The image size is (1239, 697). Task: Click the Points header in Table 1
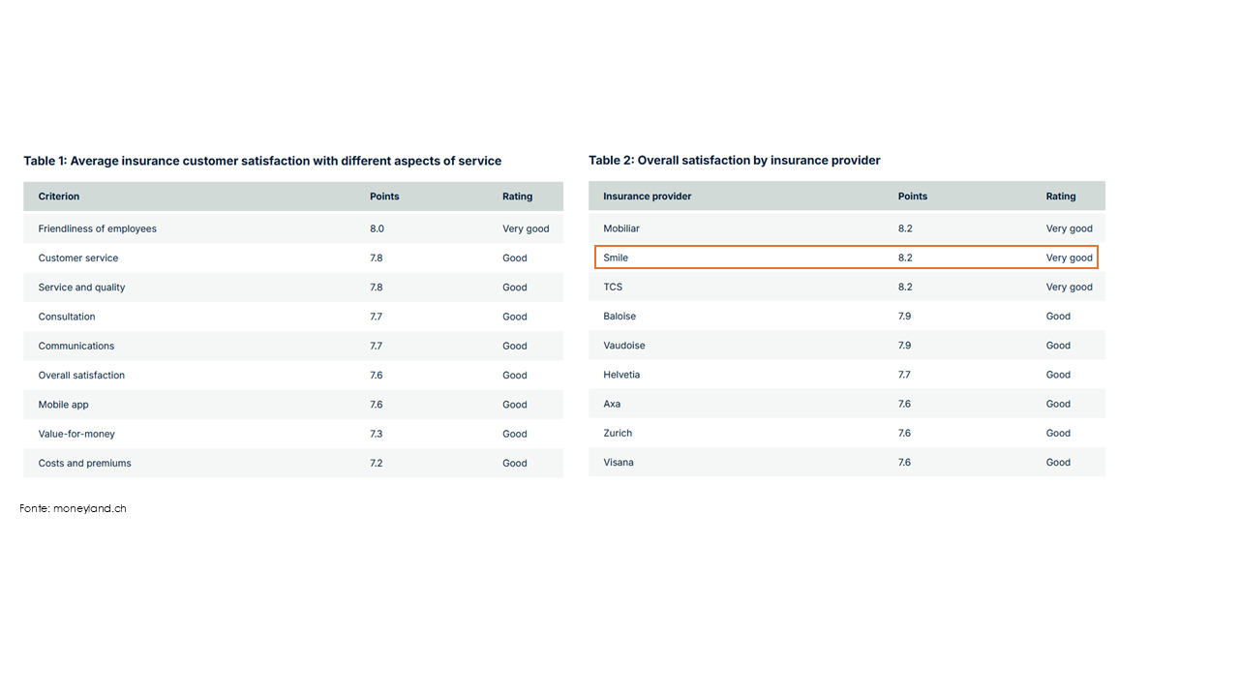[x=384, y=197]
